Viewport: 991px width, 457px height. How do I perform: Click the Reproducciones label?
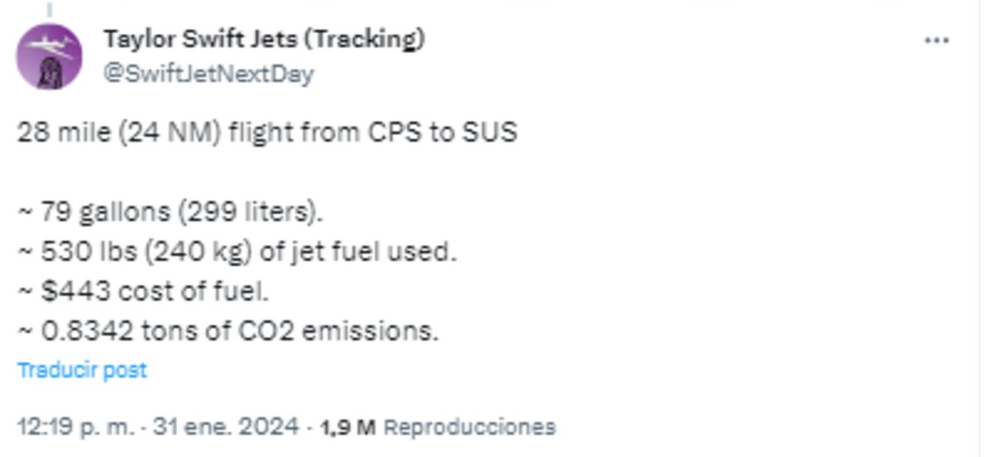pos(470,427)
